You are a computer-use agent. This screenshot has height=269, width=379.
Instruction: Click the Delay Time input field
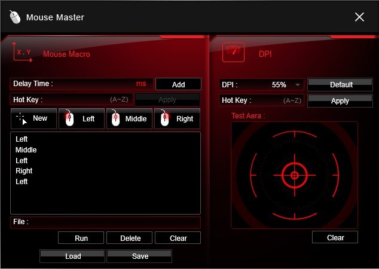tap(81, 84)
